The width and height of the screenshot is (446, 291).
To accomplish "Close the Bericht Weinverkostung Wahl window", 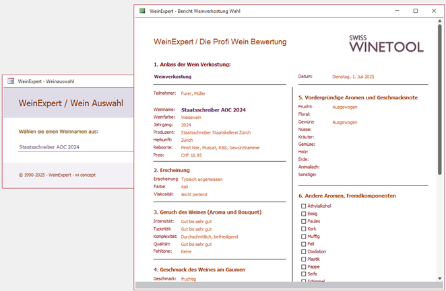I will click(433, 11).
